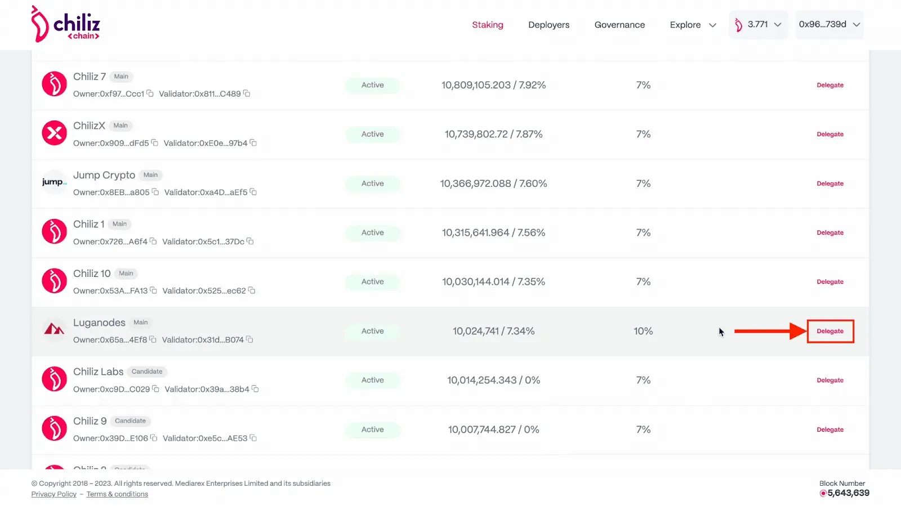Click the Chiliz 1 7% commission value
The width and height of the screenshot is (901, 506).
643,232
